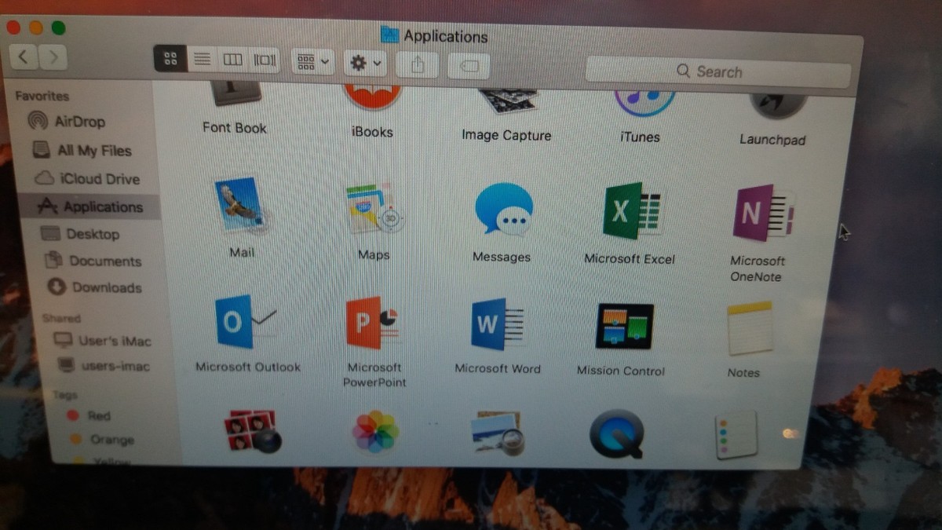Click the QuickTime Player icon

pyautogui.click(x=617, y=433)
